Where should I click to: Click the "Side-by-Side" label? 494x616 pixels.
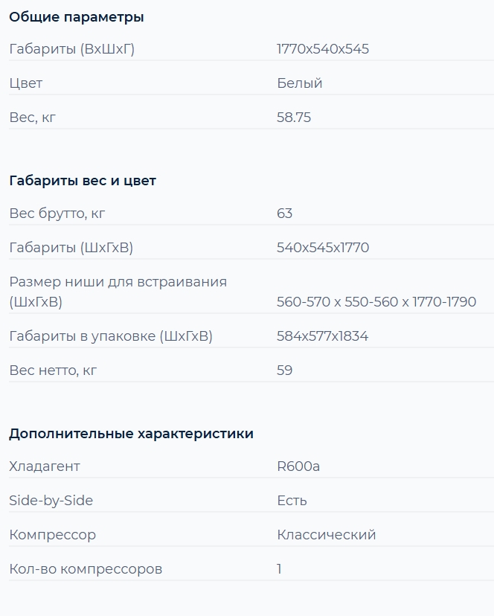click(x=51, y=501)
